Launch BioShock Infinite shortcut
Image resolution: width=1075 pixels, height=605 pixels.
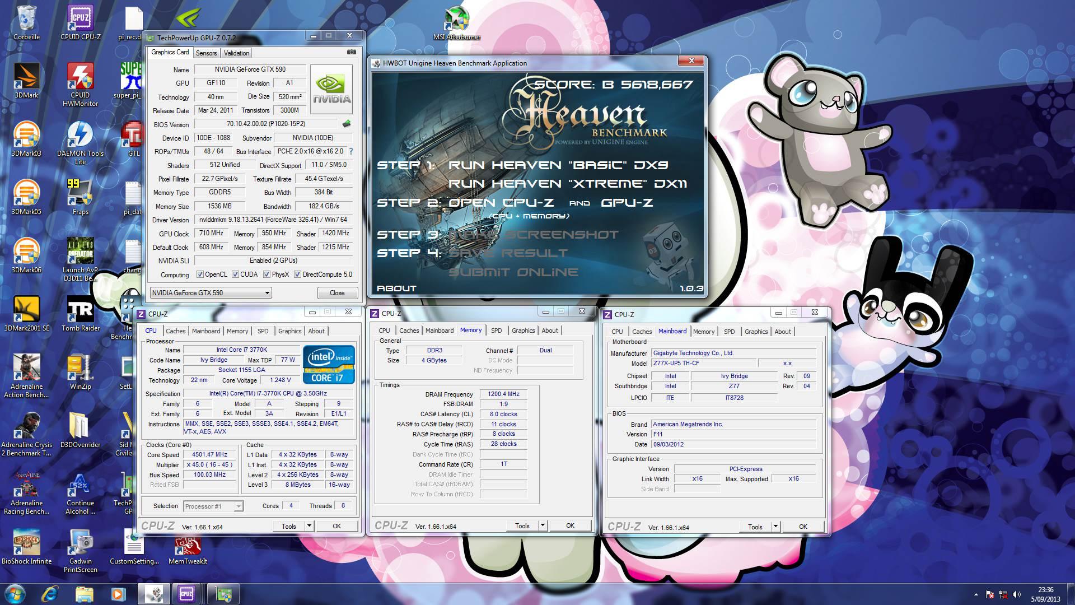point(26,547)
